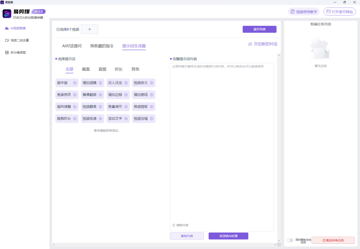Click the plus icon on 视频压缩 chip
Image resolution: width=360 pixels, height=249 pixels.
pyautogui.click(x=152, y=119)
